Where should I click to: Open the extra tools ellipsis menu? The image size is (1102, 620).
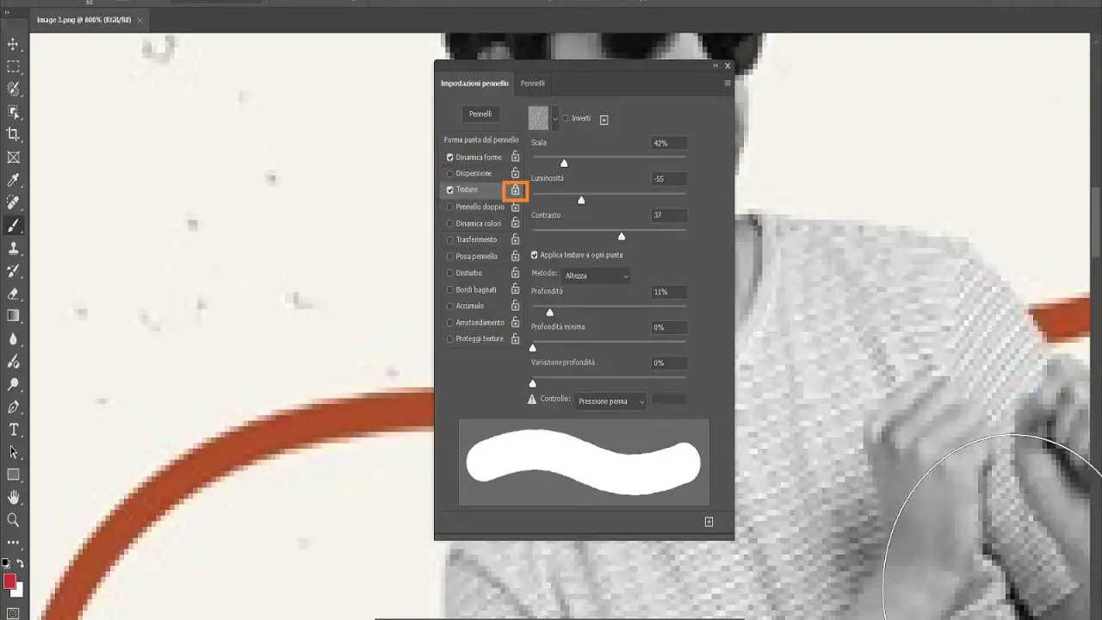click(13, 542)
